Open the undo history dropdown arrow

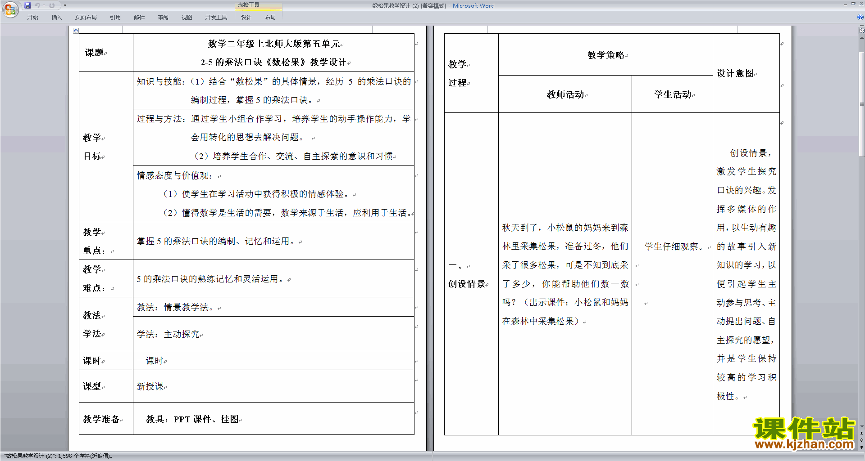point(44,5)
